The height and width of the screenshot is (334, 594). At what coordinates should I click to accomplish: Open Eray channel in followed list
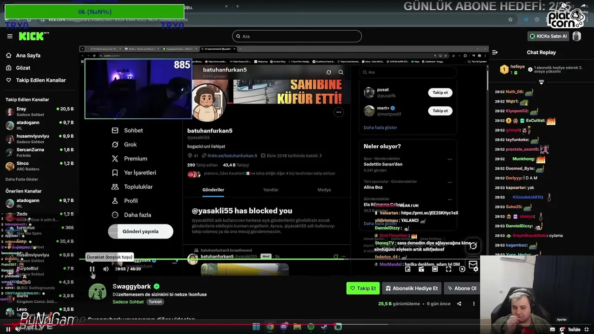coord(39,111)
